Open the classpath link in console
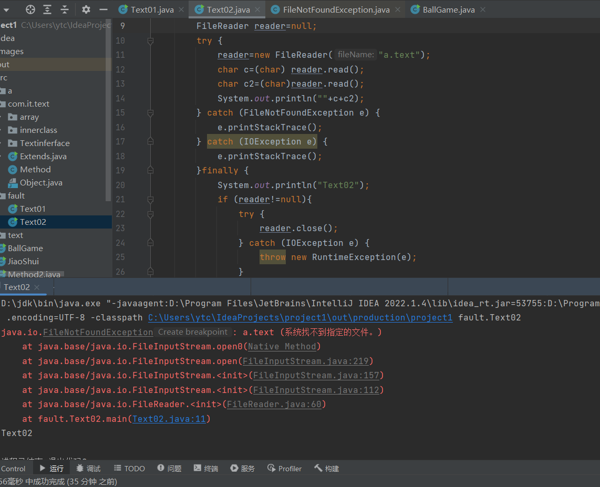Screen dimensions: 600x487 coord(301,317)
